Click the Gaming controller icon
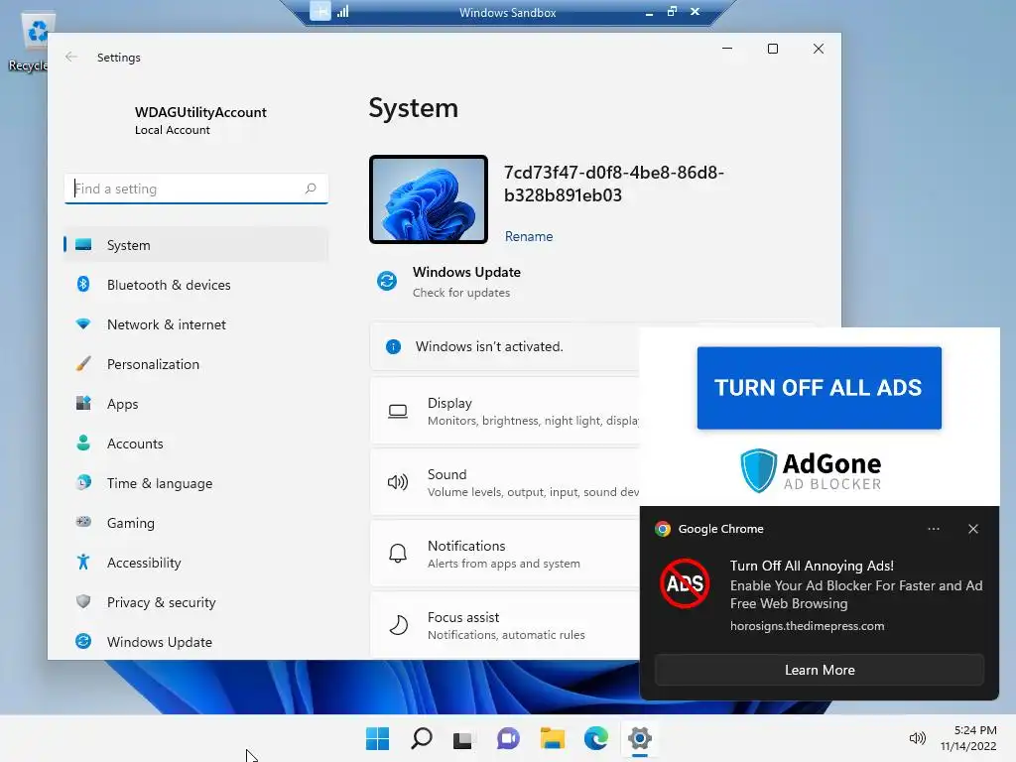 83,522
